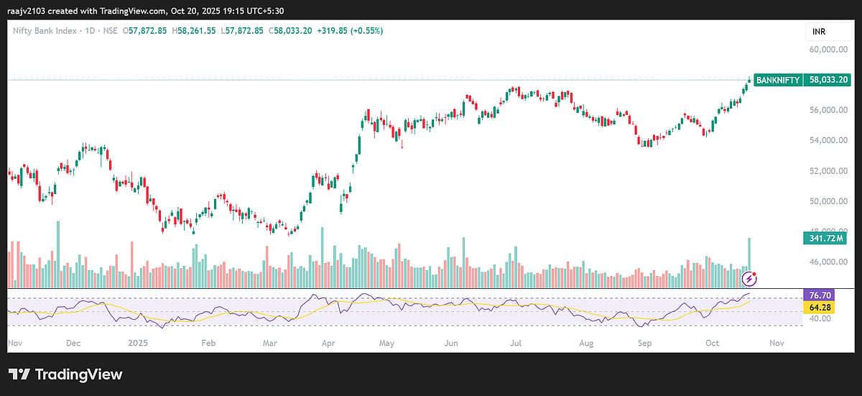The height and width of the screenshot is (396, 862).
Task: Click the Nifty Bank Index title
Action: 45,31
